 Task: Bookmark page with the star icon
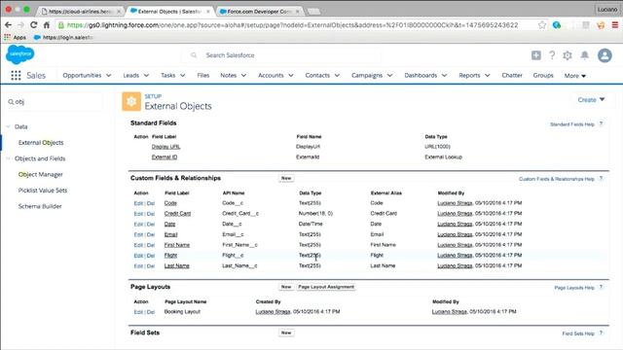[542, 25]
